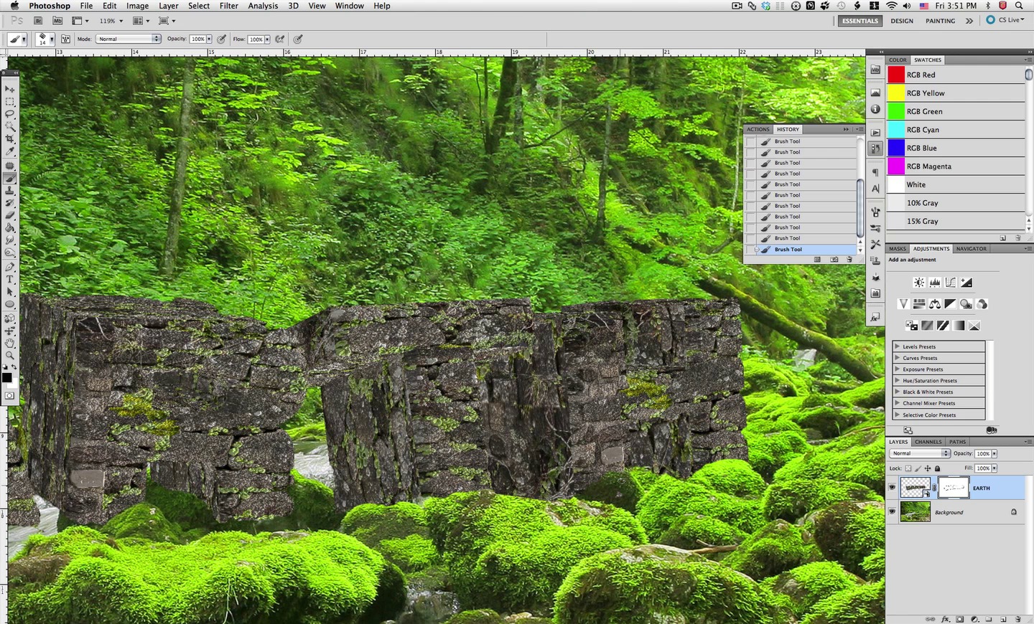Expand Hue/Saturation Presets
Image resolution: width=1034 pixels, height=624 pixels.
point(897,381)
